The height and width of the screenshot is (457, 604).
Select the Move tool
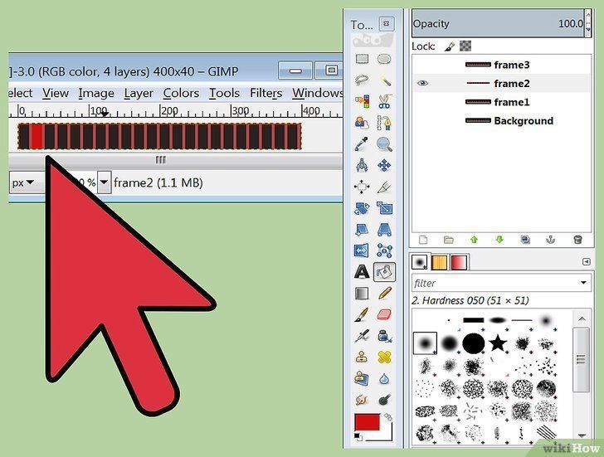point(384,166)
